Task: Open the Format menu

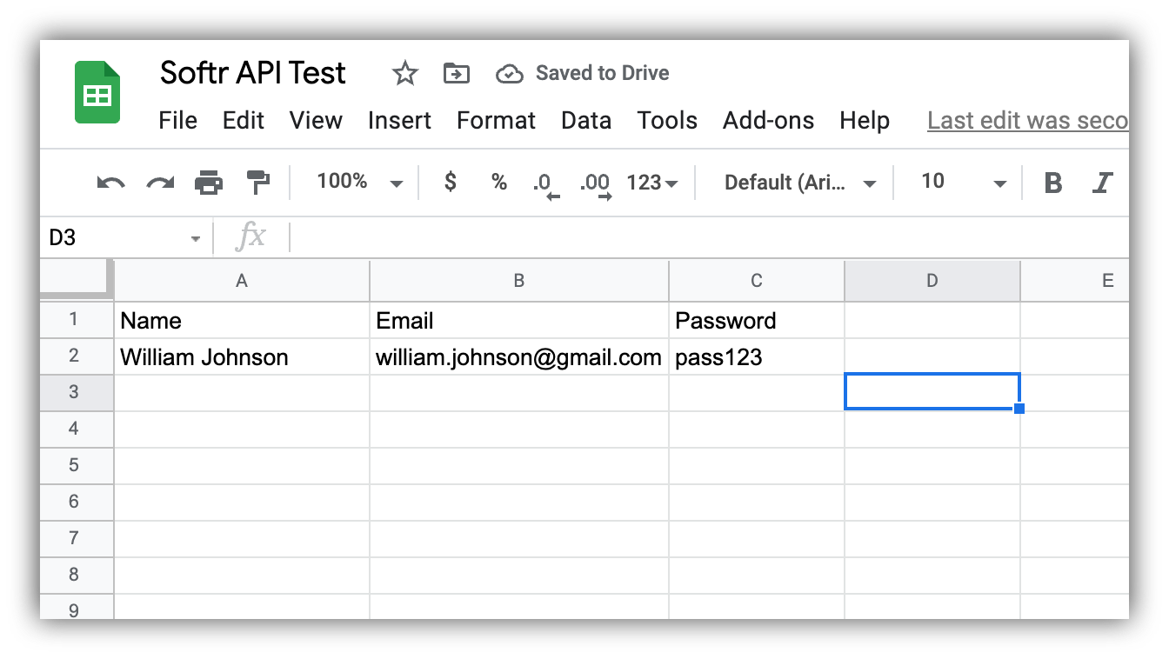Action: (496, 121)
